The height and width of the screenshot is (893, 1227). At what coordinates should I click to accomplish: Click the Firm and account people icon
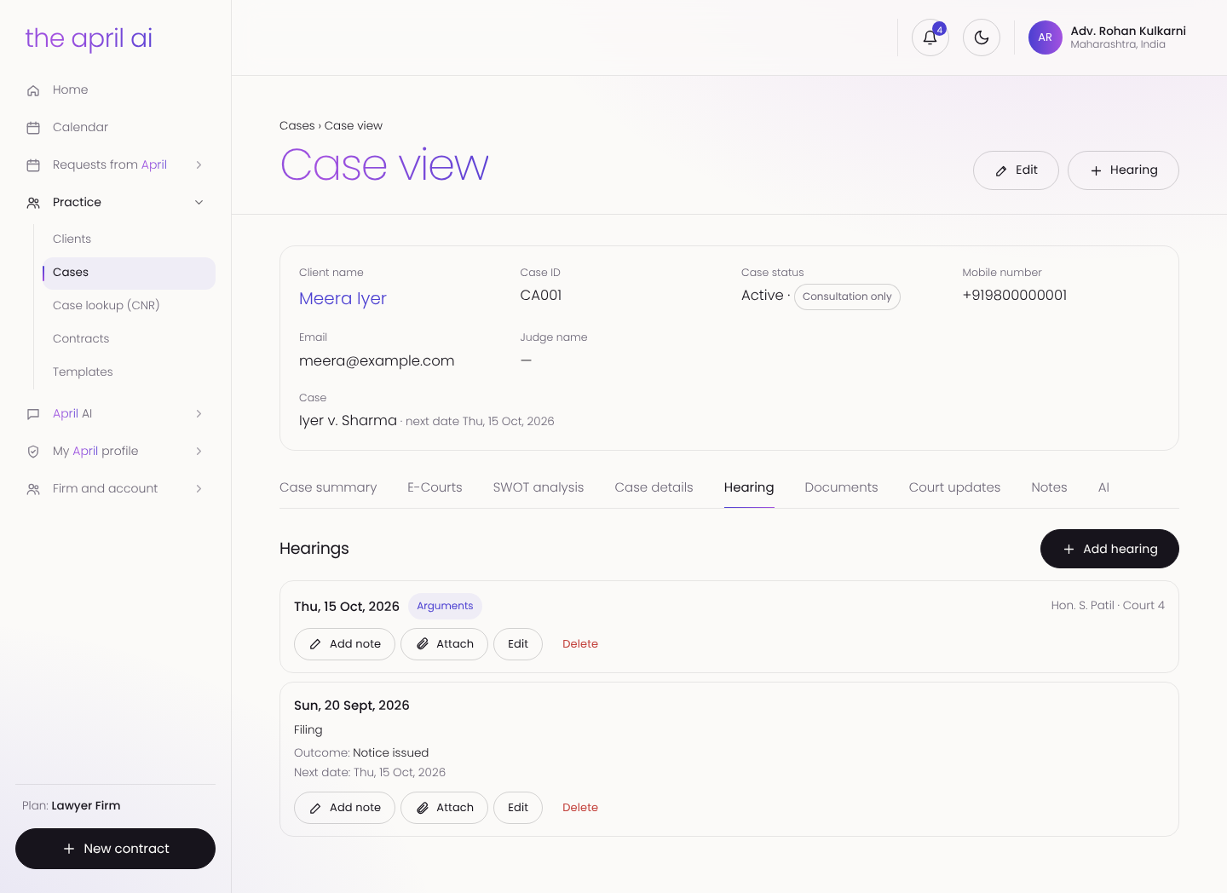point(33,489)
